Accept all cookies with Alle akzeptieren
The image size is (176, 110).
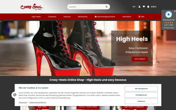tap(141, 89)
